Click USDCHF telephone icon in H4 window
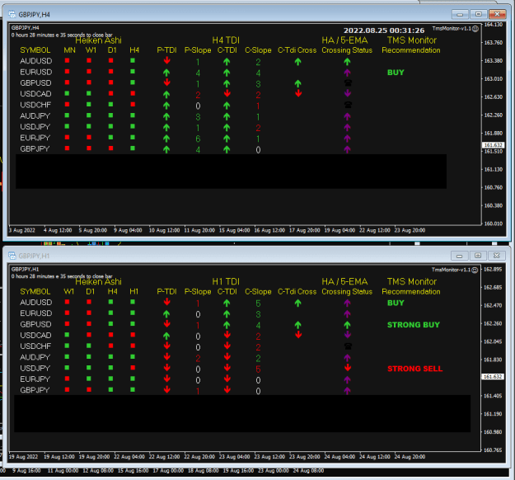Viewport: 515px width, 480px height. [348, 105]
